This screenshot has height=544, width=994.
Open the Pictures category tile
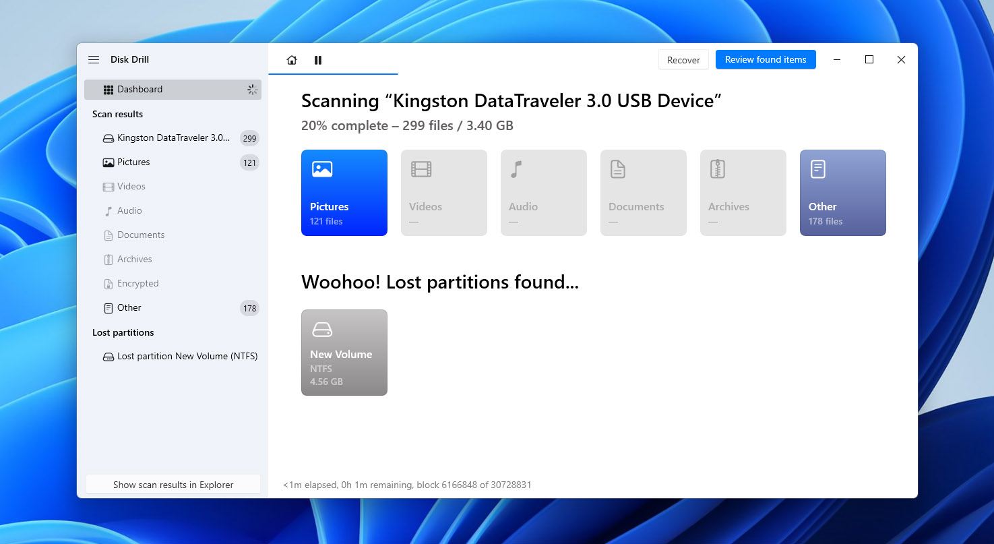tap(344, 193)
